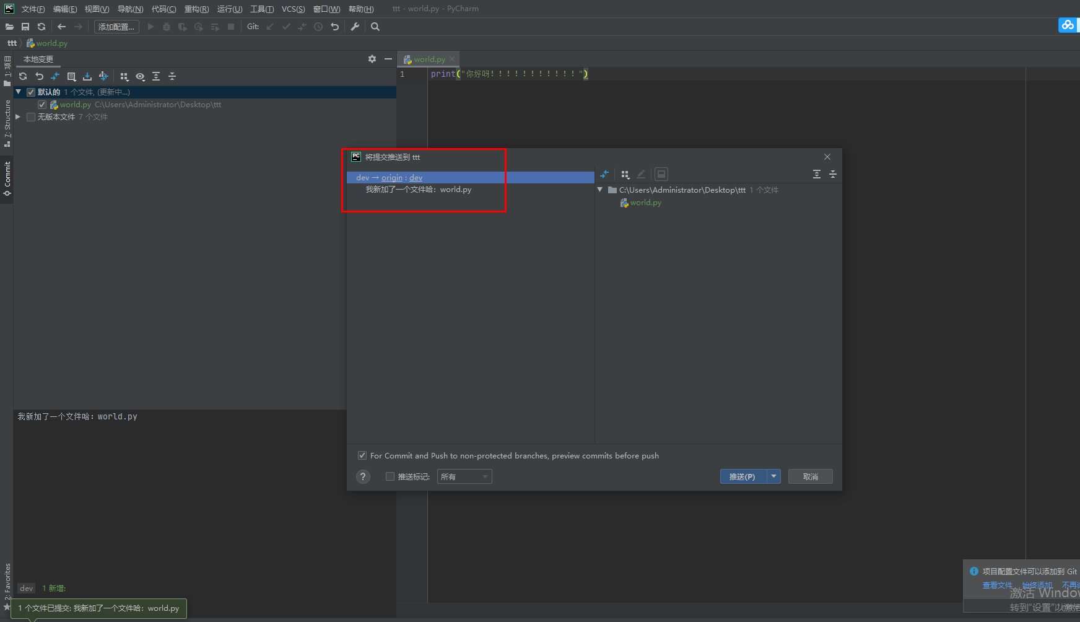The height and width of the screenshot is (622, 1080).
Task: Click the 查看文件 notification link
Action: 997,585
